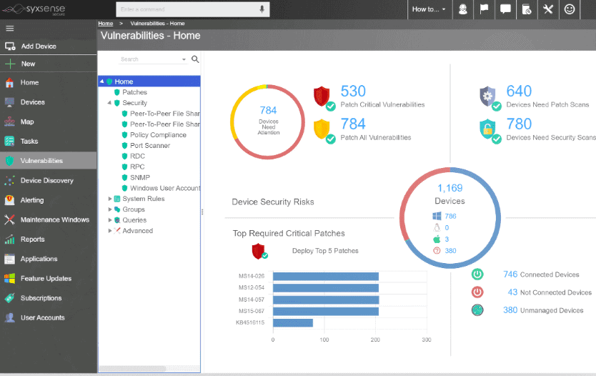Select Port Scanner tree item
The width and height of the screenshot is (596, 376).
pos(150,145)
